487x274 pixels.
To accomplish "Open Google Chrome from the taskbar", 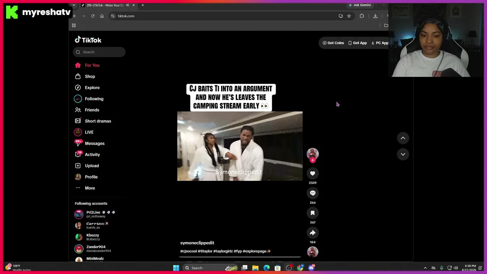I will click(x=300, y=268).
